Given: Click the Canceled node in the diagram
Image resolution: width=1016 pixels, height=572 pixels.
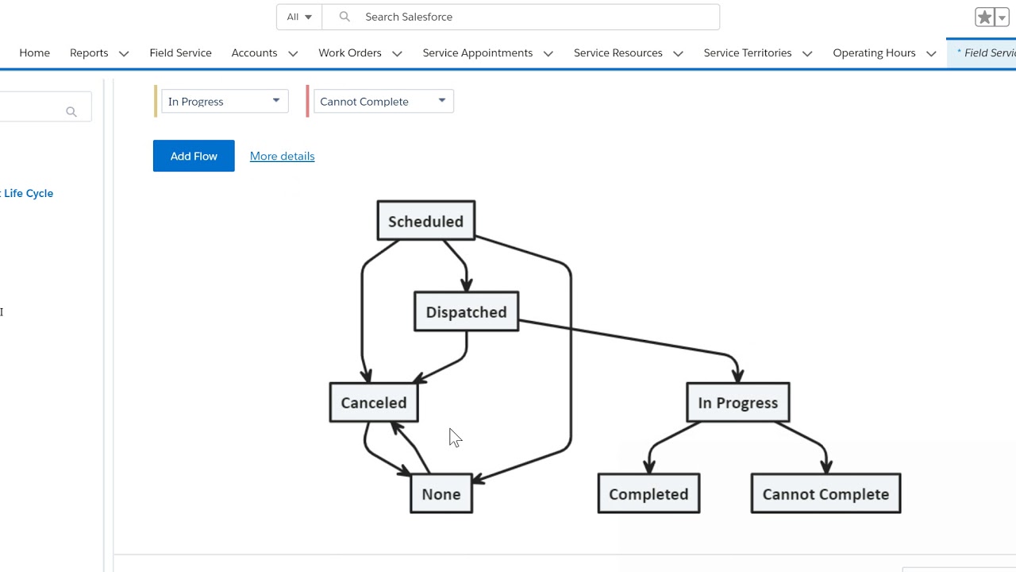Looking at the screenshot, I should 374,402.
